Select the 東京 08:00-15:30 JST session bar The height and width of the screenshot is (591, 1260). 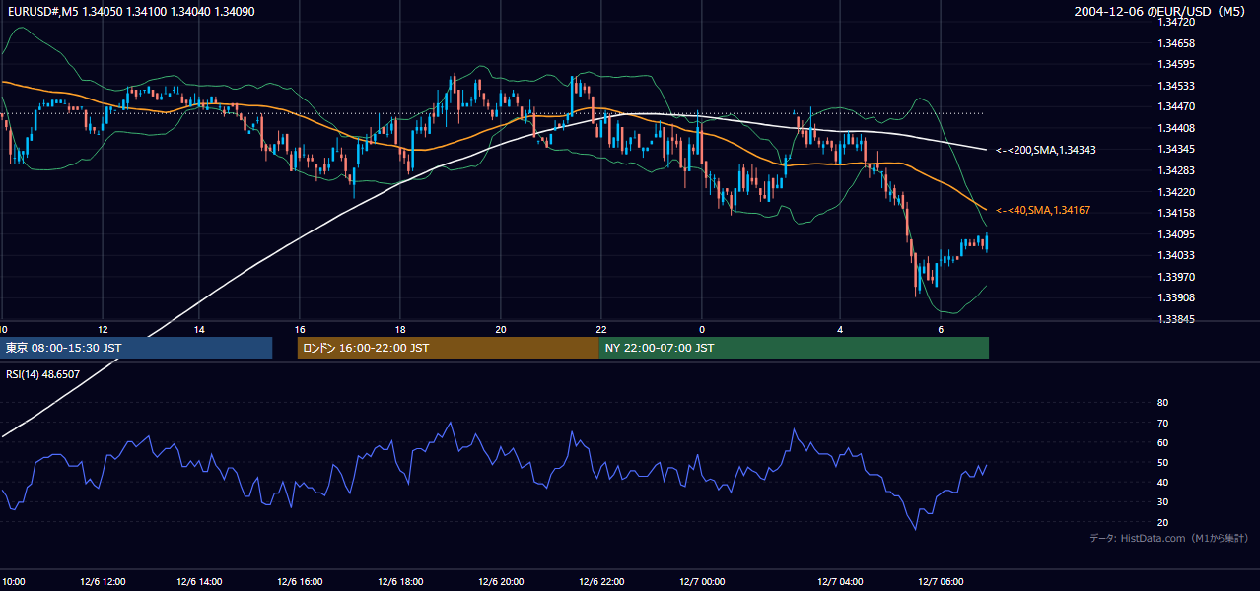pos(136,348)
